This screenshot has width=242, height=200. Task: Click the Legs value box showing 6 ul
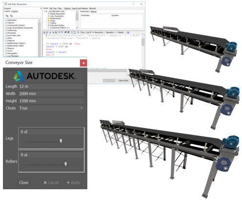point(51,132)
